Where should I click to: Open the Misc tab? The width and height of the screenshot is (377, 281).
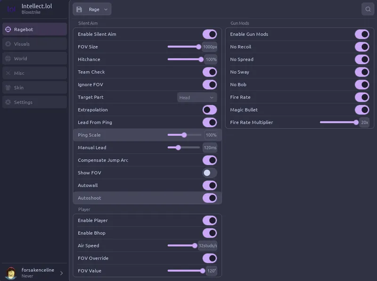pyautogui.click(x=34, y=73)
